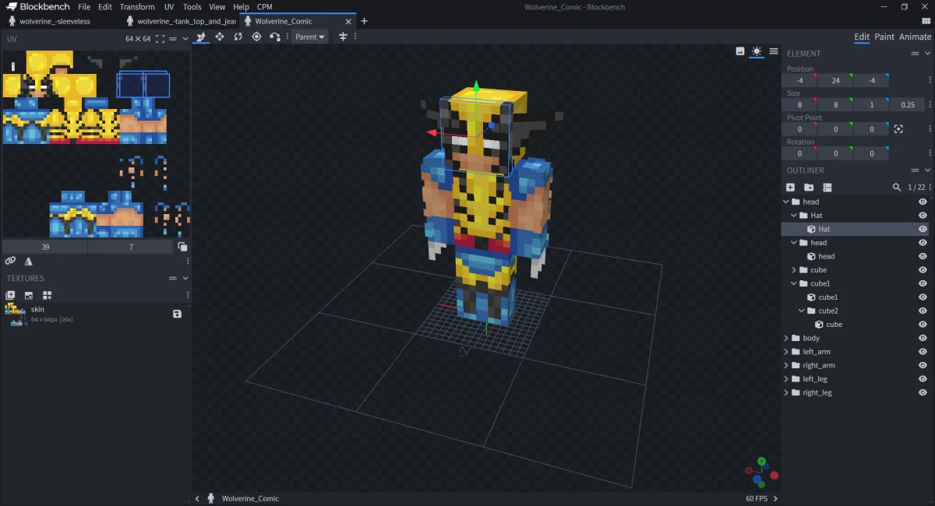Click the UV link chain icon
The image size is (935, 506).
[x=10, y=262]
